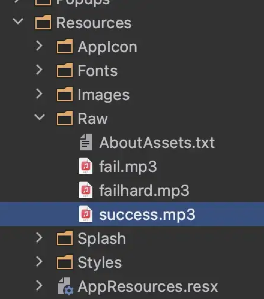Click the Images folder icon
Image resolution: width=264 pixels, height=299 pixels.
tap(64, 95)
